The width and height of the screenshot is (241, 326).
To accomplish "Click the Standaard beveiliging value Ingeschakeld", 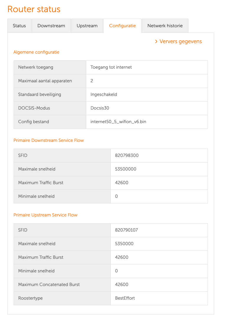I will pyautogui.click(x=104, y=94).
